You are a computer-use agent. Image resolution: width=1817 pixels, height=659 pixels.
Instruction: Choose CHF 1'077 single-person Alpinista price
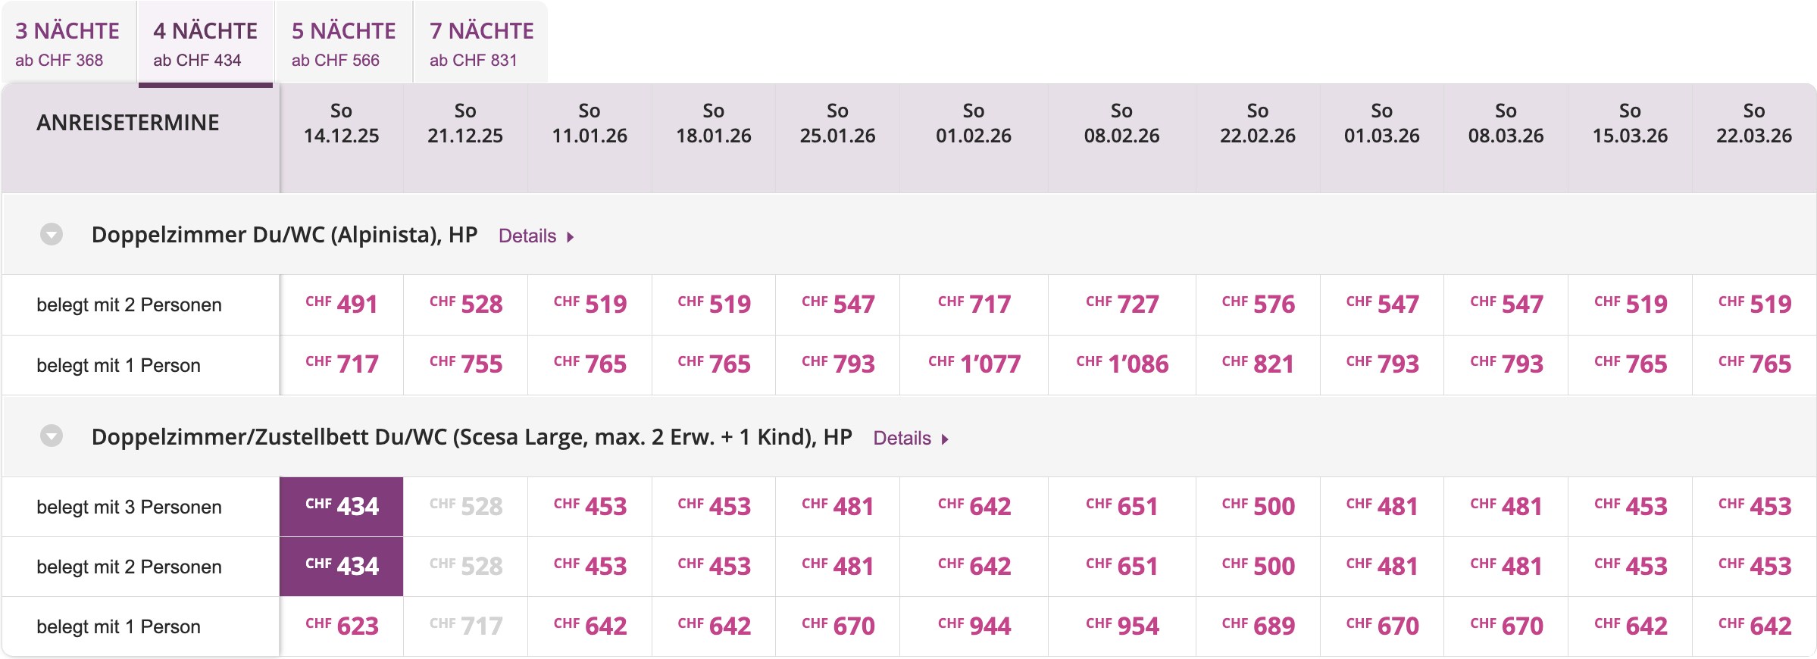[974, 364]
